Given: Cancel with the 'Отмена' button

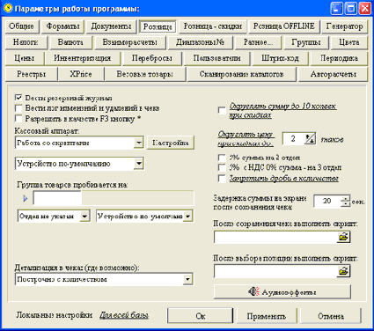Looking at the screenshot, I should click(331, 316).
